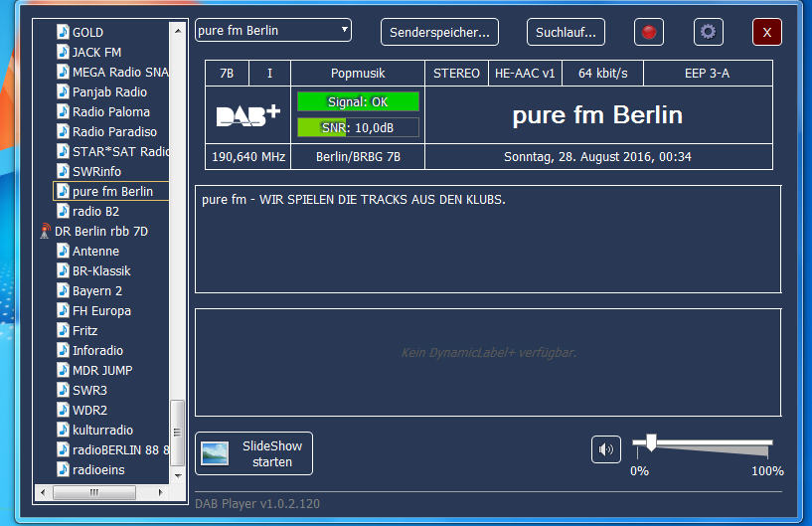
Task: Open Senderspeicher station memory
Action: pos(439,32)
